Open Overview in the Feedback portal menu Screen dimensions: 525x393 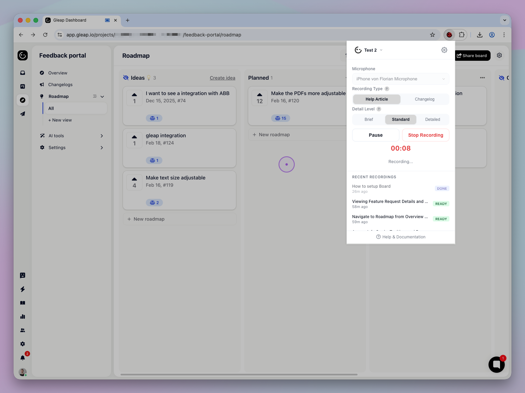[58, 73]
